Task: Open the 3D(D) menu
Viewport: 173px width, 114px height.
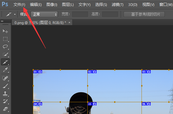Action: click(133, 5)
